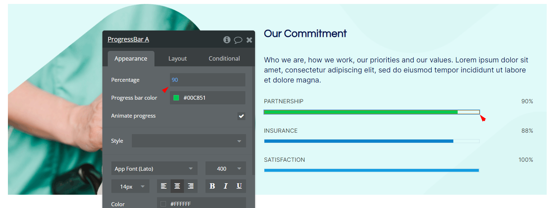The width and height of the screenshot is (555, 208).
Task: Open the Style dropdown
Action: [189, 141]
